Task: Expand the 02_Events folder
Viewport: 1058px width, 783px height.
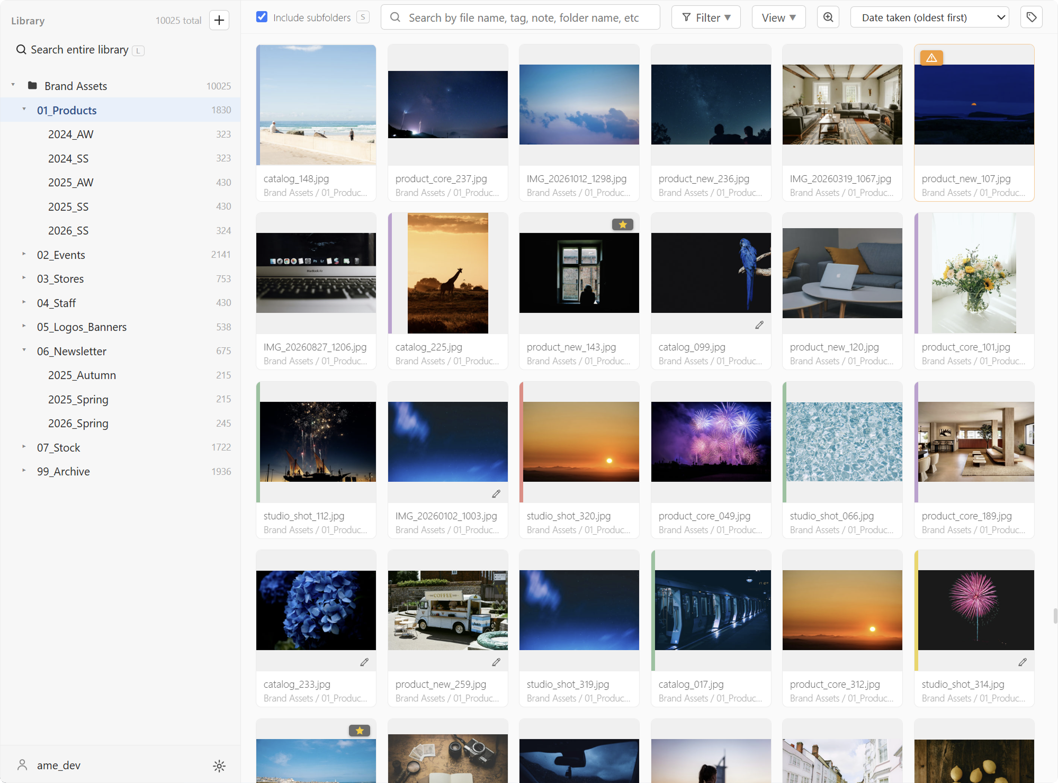Action: (24, 254)
